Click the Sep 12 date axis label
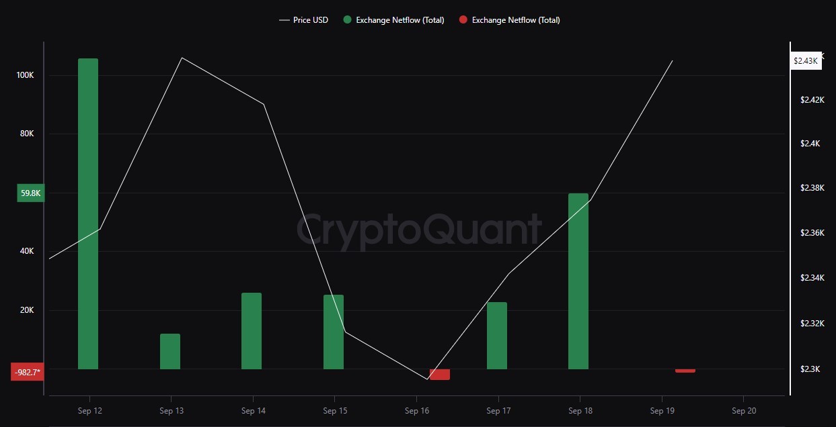836x427 pixels. click(x=89, y=410)
